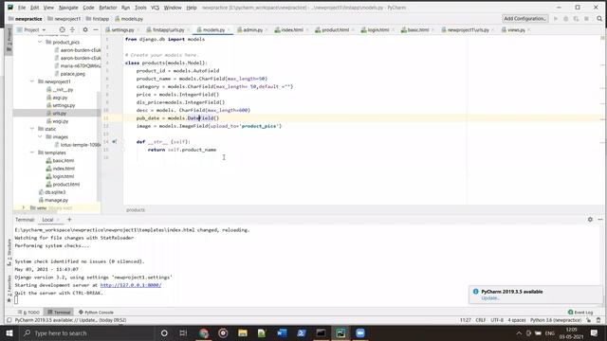Viewport: 607px width, 341px height.
Task: Select manage.py in project tree
Action: [56, 200]
